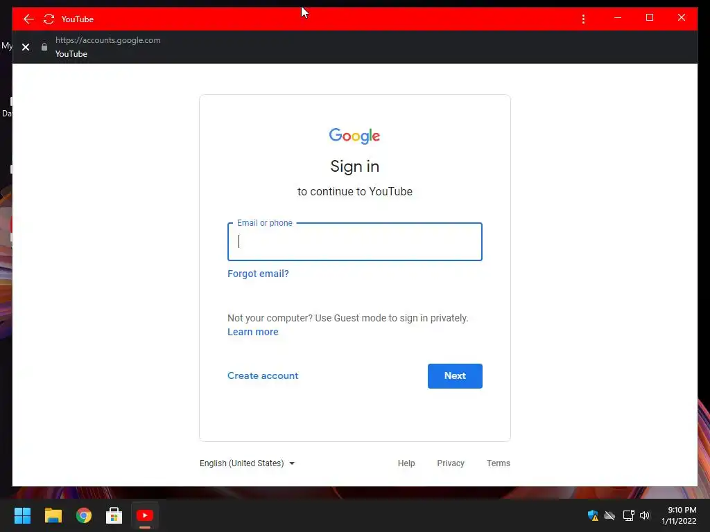Launch Google Chrome from the taskbar
Screen dimensions: 710x532
pyautogui.click(x=84, y=515)
